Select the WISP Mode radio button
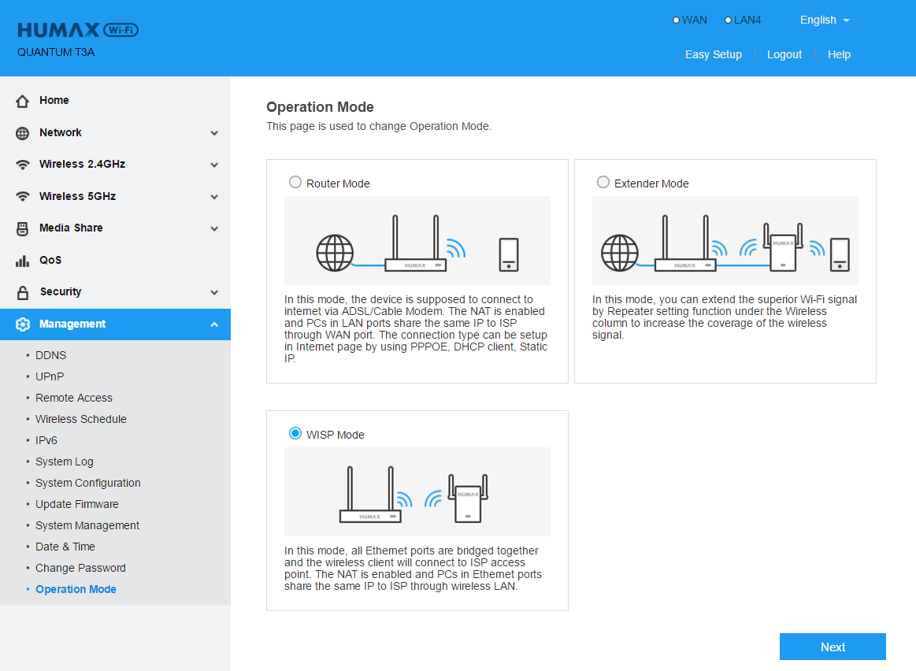The image size is (916, 671). point(295,433)
